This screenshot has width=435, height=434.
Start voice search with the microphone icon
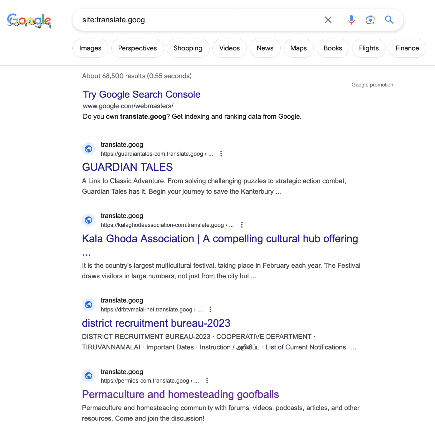click(x=351, y=20)
